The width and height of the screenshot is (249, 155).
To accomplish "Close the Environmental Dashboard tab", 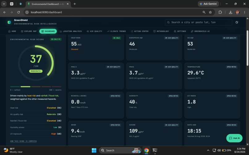I will (68, 4).
